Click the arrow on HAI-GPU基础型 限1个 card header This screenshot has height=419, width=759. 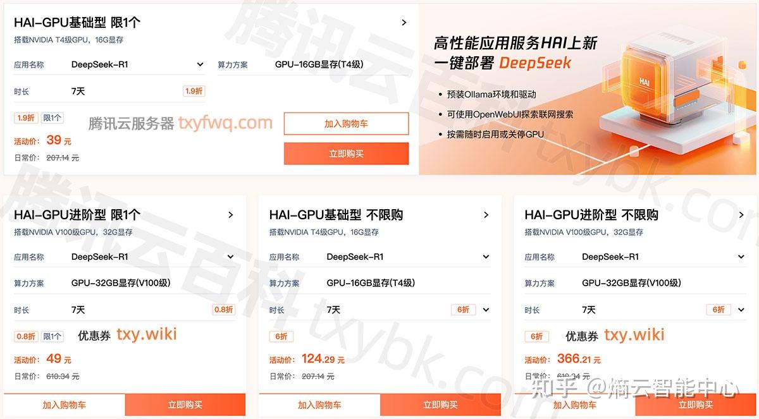coord(404,21)
